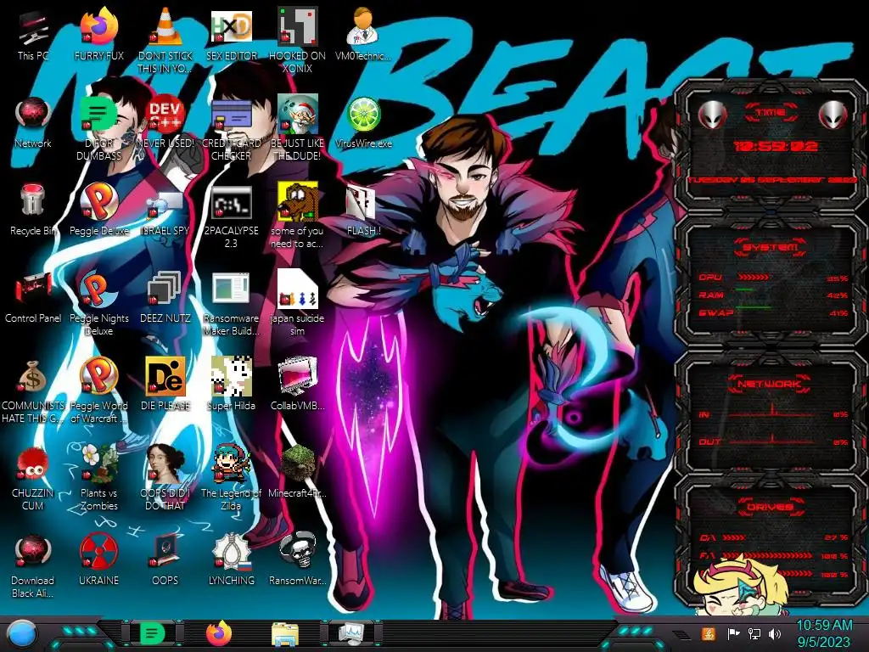Open Action Center flag tray icon
The height and width of the screenshot is (652, 869).
coord(733,633)
